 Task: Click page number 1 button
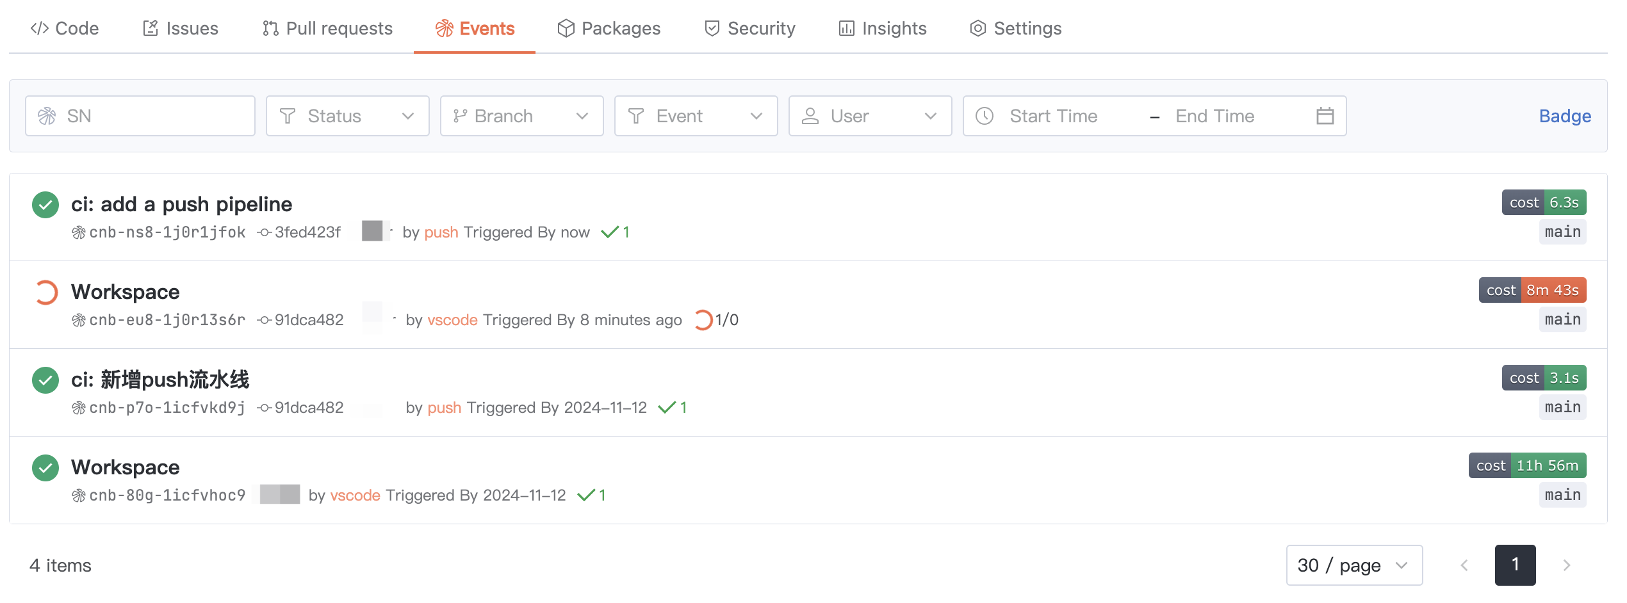pos(1515,565)
